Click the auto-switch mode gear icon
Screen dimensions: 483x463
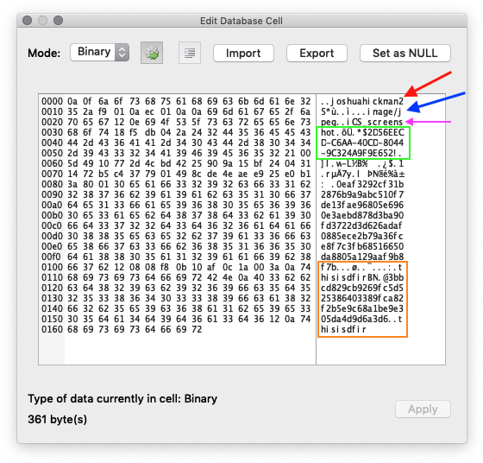(x=152, y=53)
